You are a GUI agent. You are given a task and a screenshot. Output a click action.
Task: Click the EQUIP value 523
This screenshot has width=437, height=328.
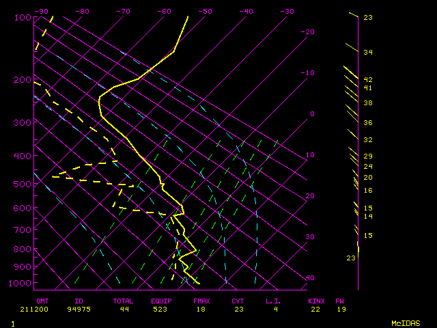pyautogui.click(x=163, y=310)
